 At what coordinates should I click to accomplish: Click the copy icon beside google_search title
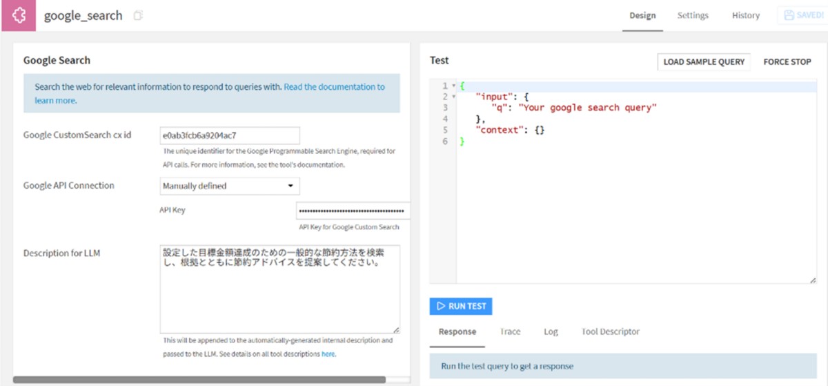pos(138,15)
